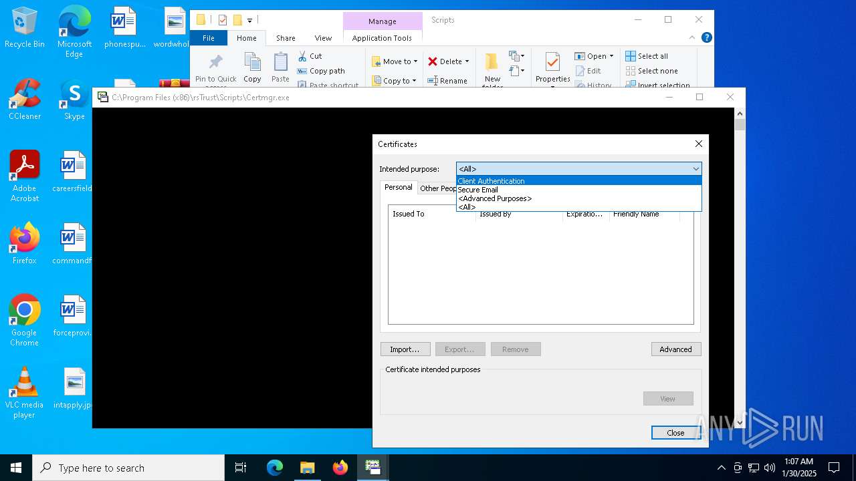The image size is (856, 481).
Task: Open Firefox desktop shortcut
Action: 25,244
